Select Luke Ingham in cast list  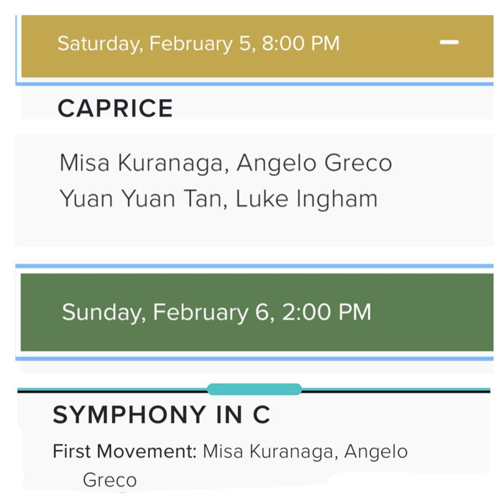(x=306, y=198)
